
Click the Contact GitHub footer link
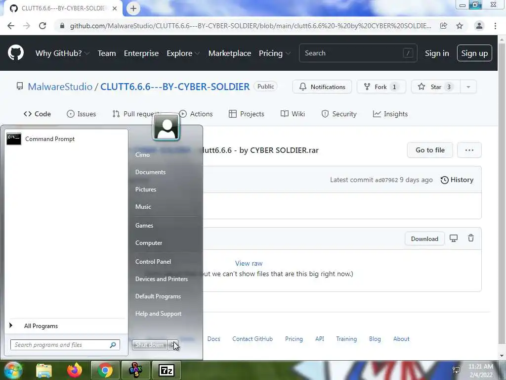[253, 338]
